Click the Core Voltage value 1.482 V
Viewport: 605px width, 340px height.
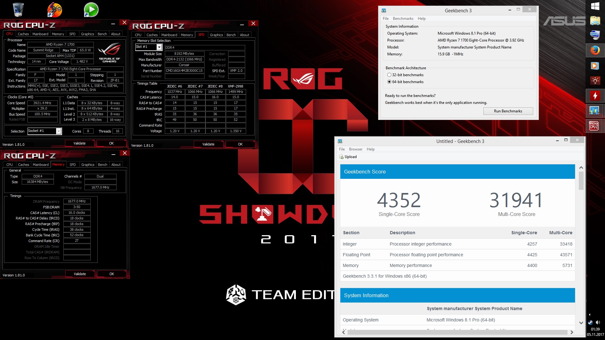point(82,62)
